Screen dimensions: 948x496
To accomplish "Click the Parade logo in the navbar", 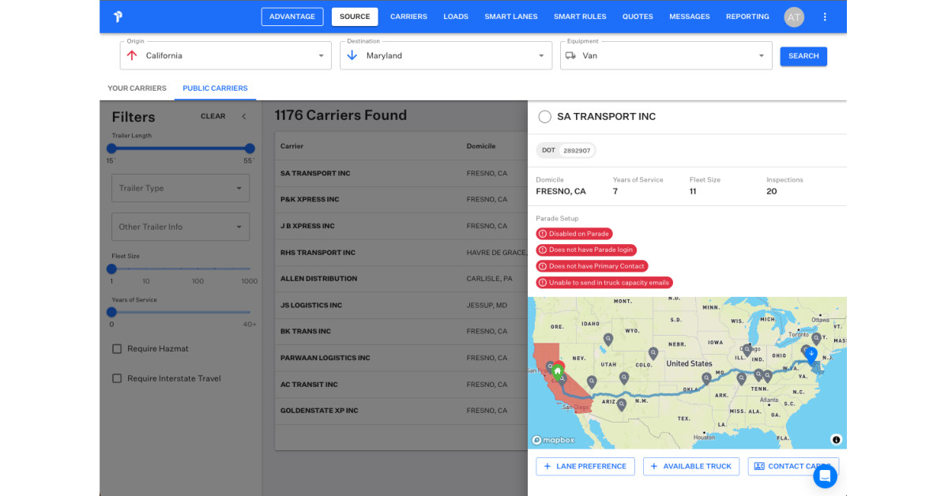I will [x=117, y=17].
